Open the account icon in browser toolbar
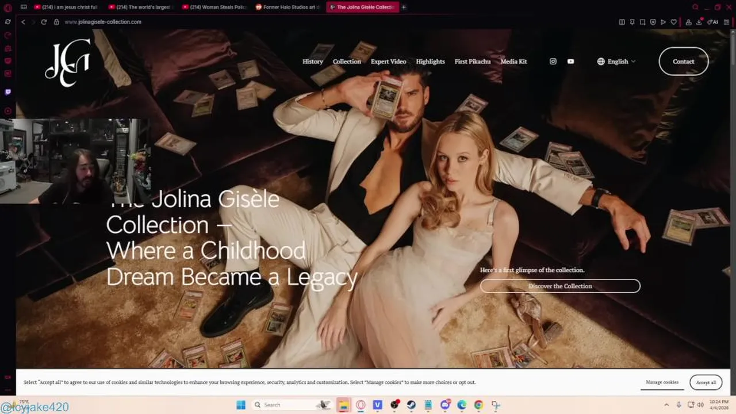The width and height of the screenshot is (736, 414). (x=688, y=22)
